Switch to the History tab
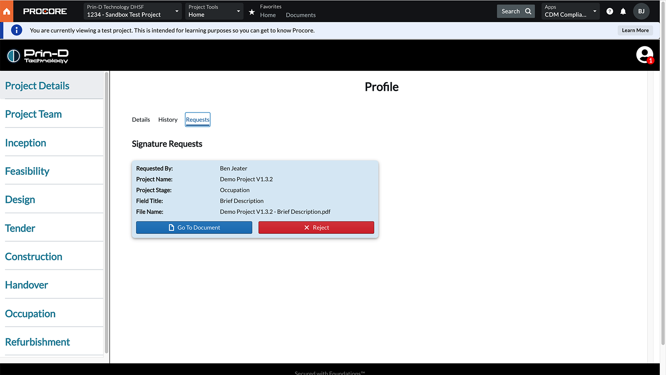666x375 pixels. 168,120
